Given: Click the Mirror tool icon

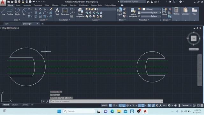Looking at the screenshot, I should pos(40,13).
